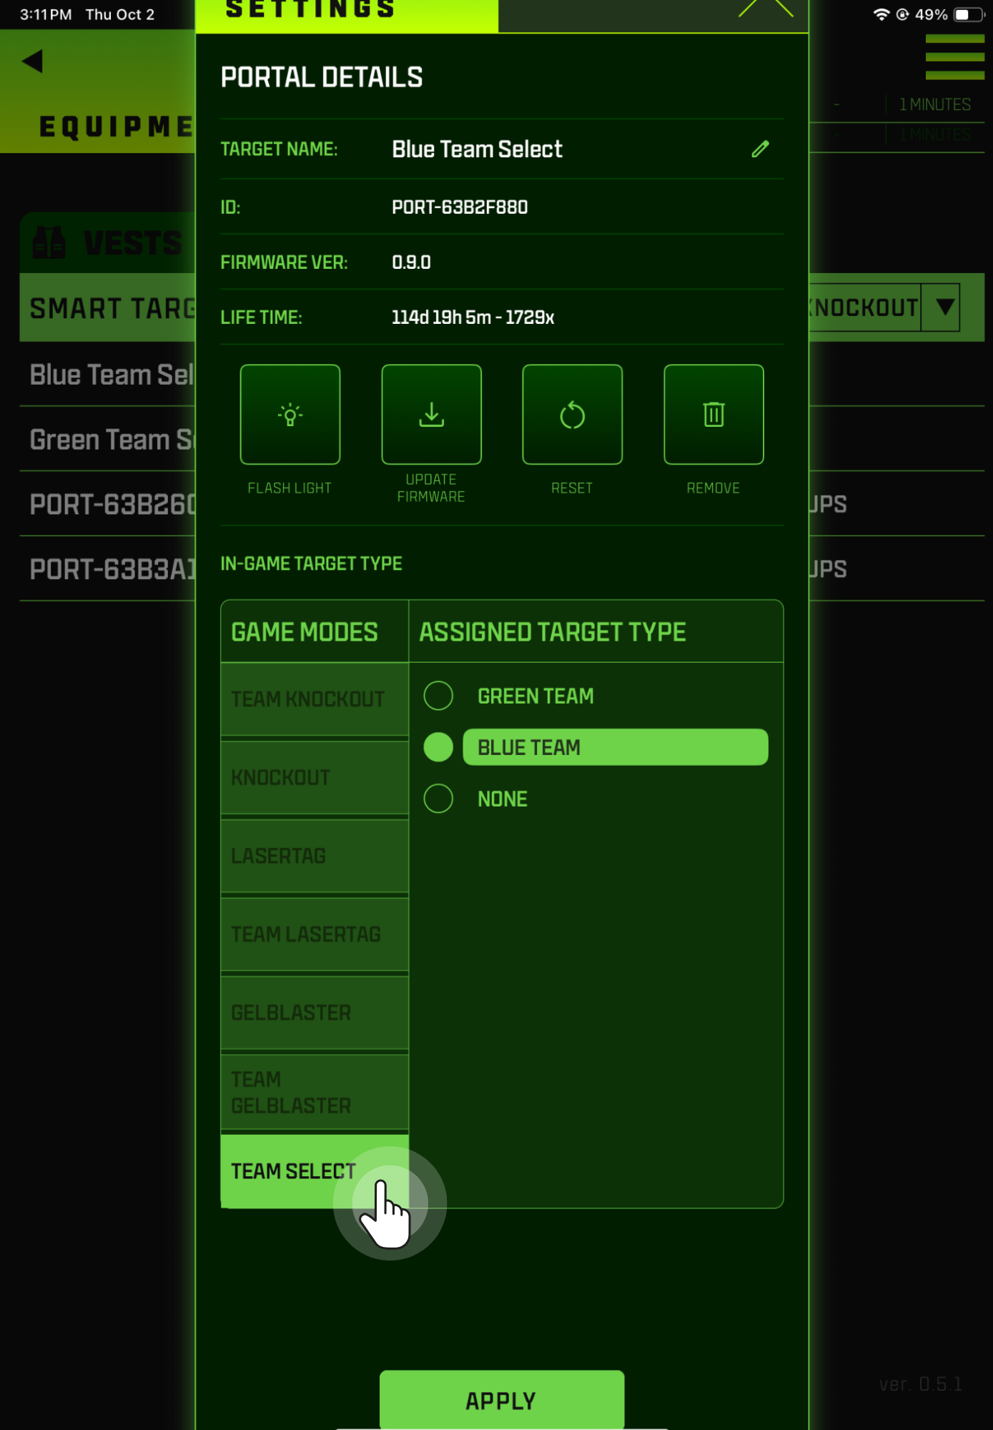Select PORT-63B260 row in equipment list
The image size is (993, 1430).
click(107, 505)
